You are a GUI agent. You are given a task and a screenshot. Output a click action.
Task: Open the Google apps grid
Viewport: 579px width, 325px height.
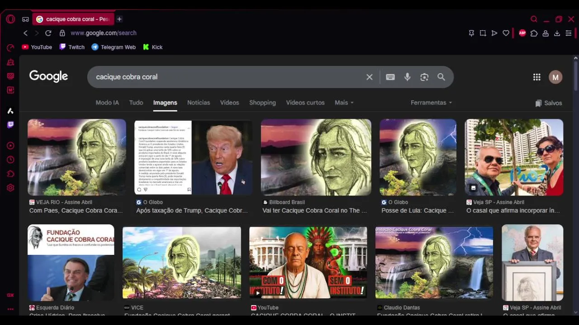537,77
